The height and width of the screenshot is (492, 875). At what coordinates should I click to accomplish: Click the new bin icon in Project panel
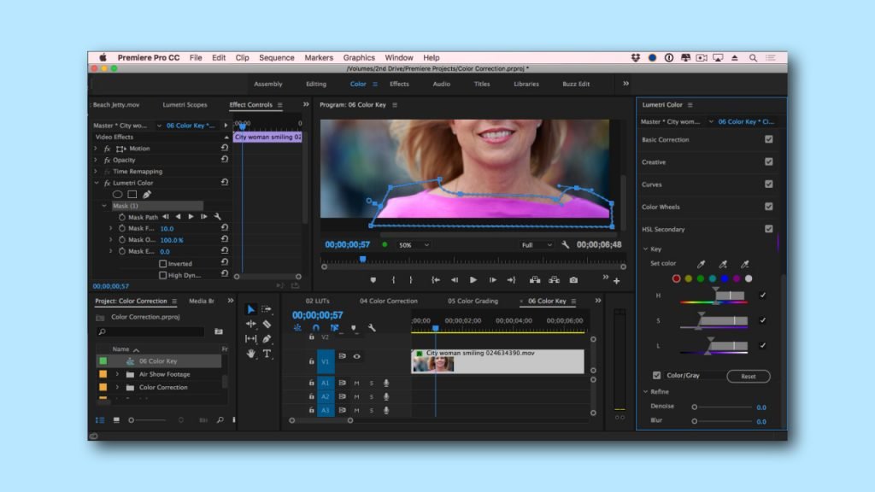coord(219,331)
